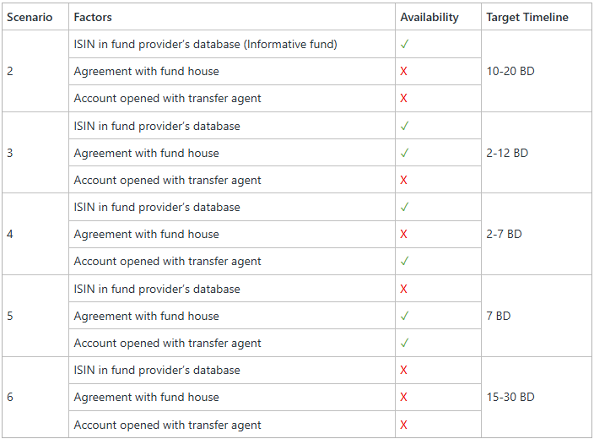Click the Factors column header
The height and width of the screenshot is (439, 594).
93,17
